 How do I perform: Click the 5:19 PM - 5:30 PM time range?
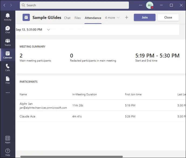tap(157, 55)
